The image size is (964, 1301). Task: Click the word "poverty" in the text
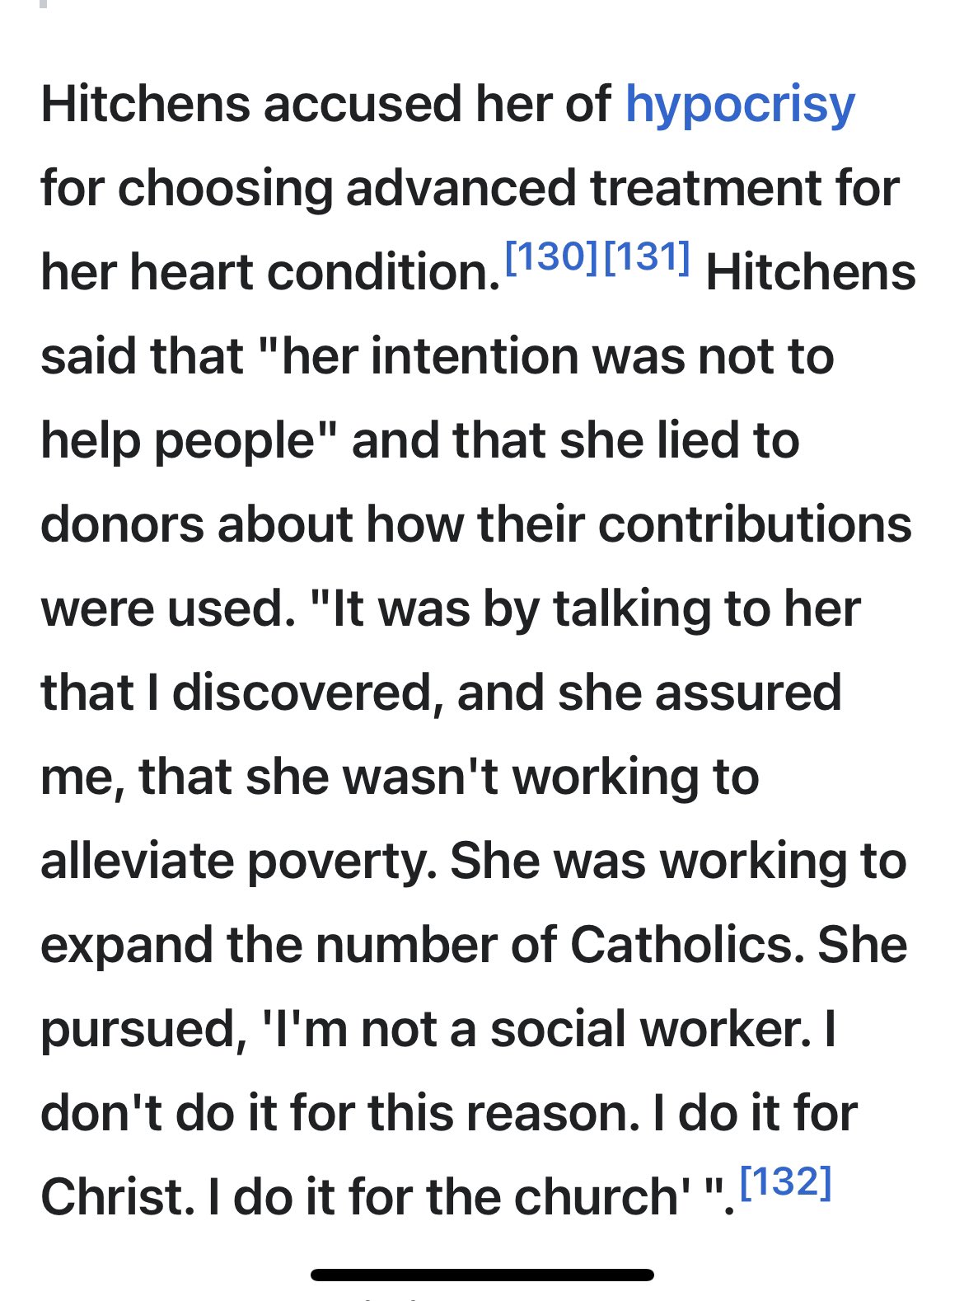pyautogui.click(x=341, y=863)
